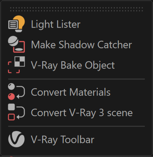Click the dotted tear-off grip at the top
Viewport: 153px width, 157px height.
click(x=76, y=9)
